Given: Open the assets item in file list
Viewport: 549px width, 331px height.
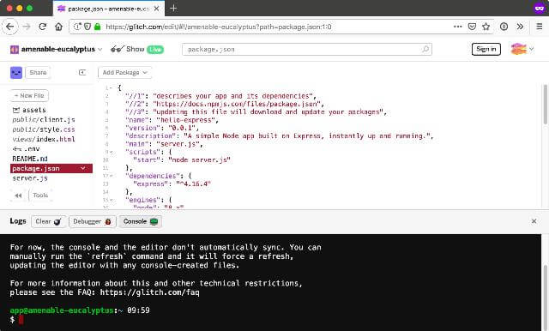Looking at the screenshot, I should click(x=29, y=110).
